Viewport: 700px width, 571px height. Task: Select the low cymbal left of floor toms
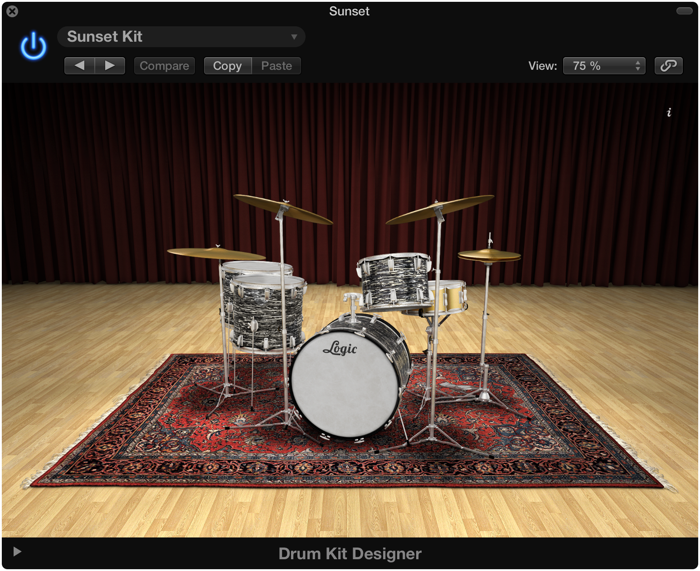pyautogui.click(x=216, y=253)
